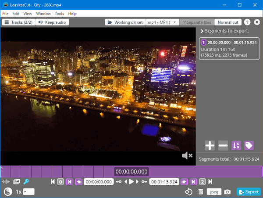Click the purple timeline track
This screenshot has height=198, width=263.
click(x=197, y=171)
